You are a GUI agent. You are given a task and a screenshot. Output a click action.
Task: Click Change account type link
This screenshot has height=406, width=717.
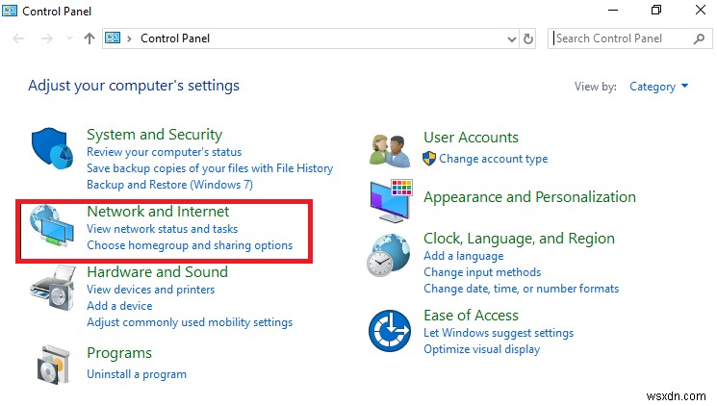point(493,159)
